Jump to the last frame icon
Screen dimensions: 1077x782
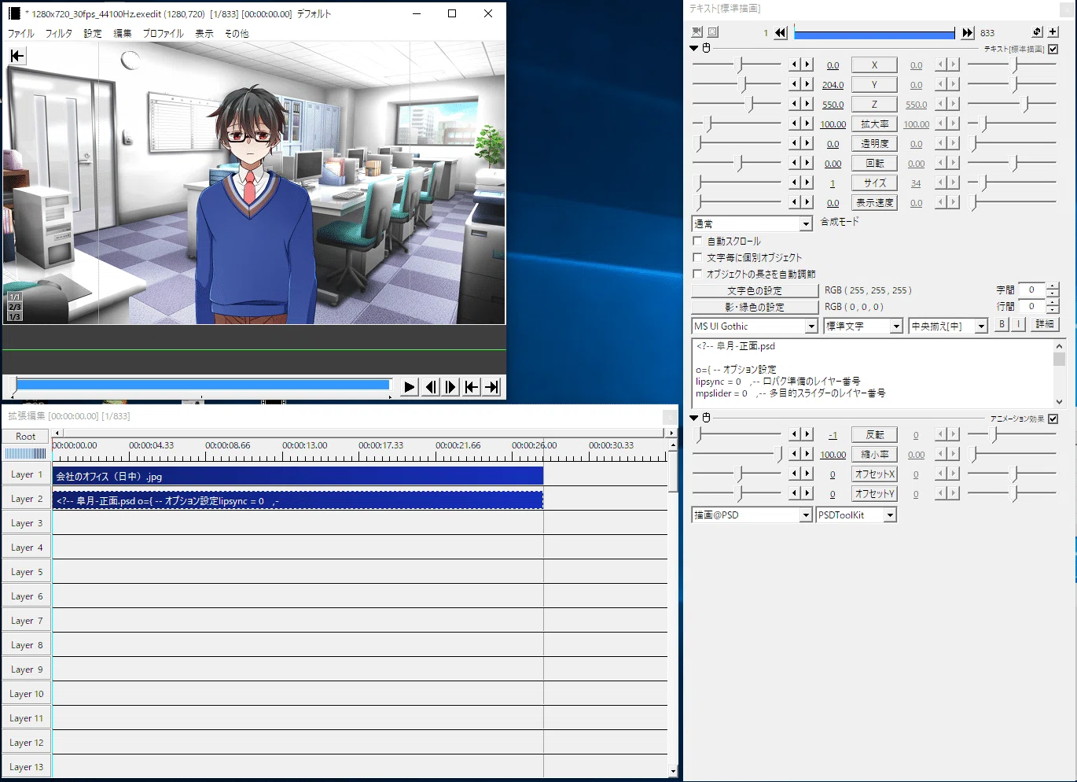tap(491, 386)
